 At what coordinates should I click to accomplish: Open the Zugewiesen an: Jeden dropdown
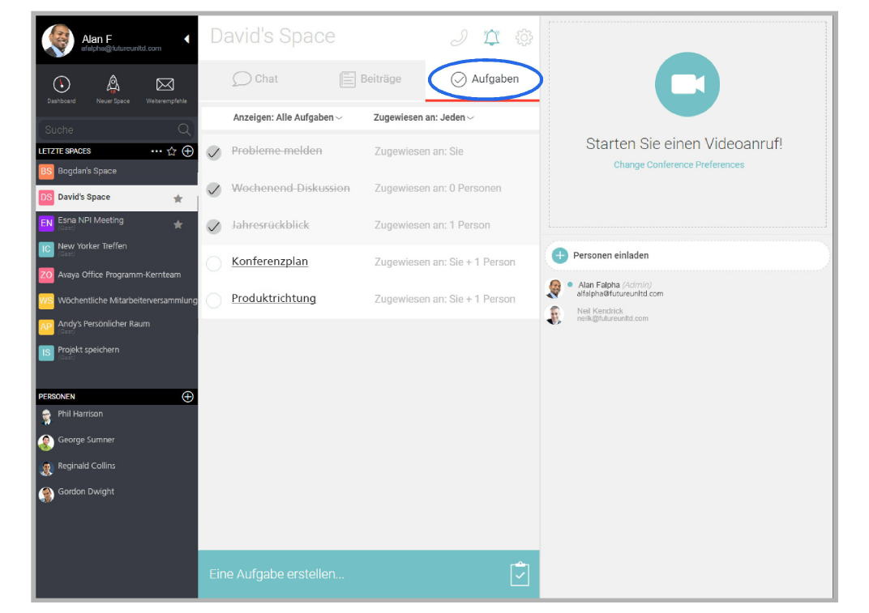[423, 117]
